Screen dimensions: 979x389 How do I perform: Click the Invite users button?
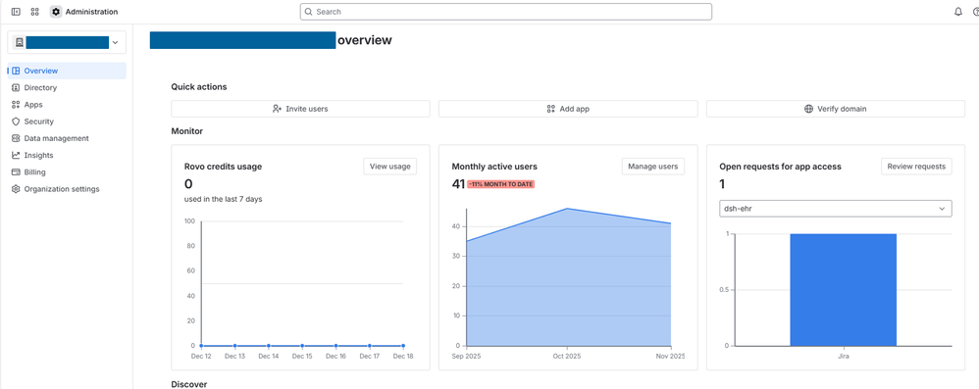[x=300, y=109]
